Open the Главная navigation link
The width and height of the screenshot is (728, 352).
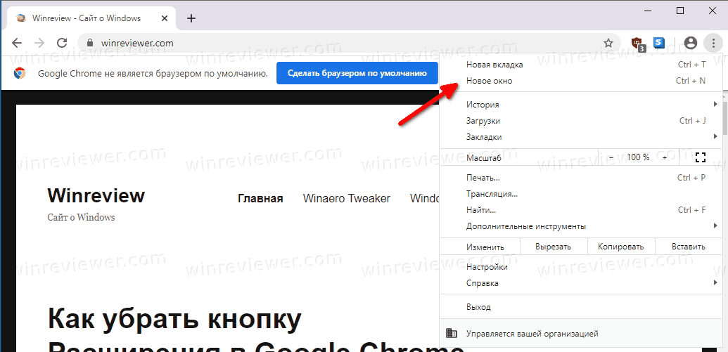[x=260, y=199]
